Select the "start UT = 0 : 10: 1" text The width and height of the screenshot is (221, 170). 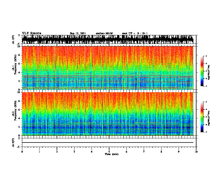coord(135,33)
